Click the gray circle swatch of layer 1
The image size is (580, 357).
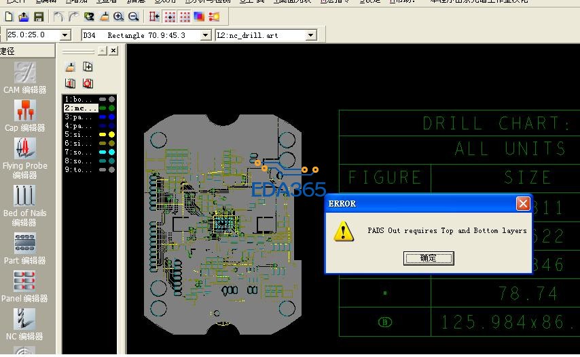point(111,99)
